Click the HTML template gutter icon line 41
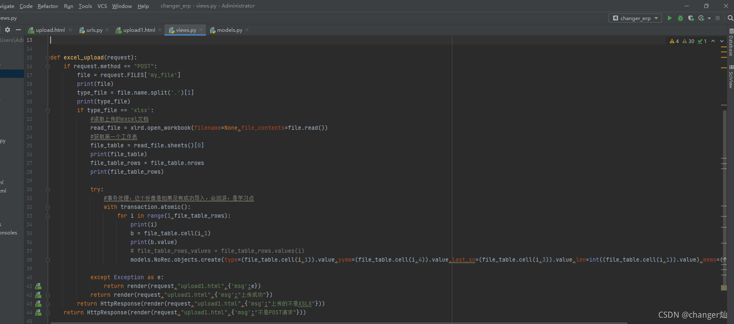Image resolution: width=734 pixels, height=324 pixels. pyautogui.click(x=38, y=286)
